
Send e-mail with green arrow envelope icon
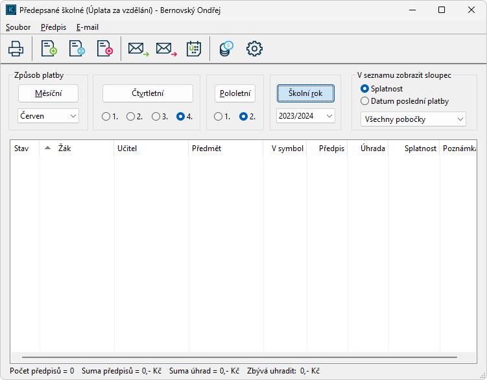(x=137, y=49)
